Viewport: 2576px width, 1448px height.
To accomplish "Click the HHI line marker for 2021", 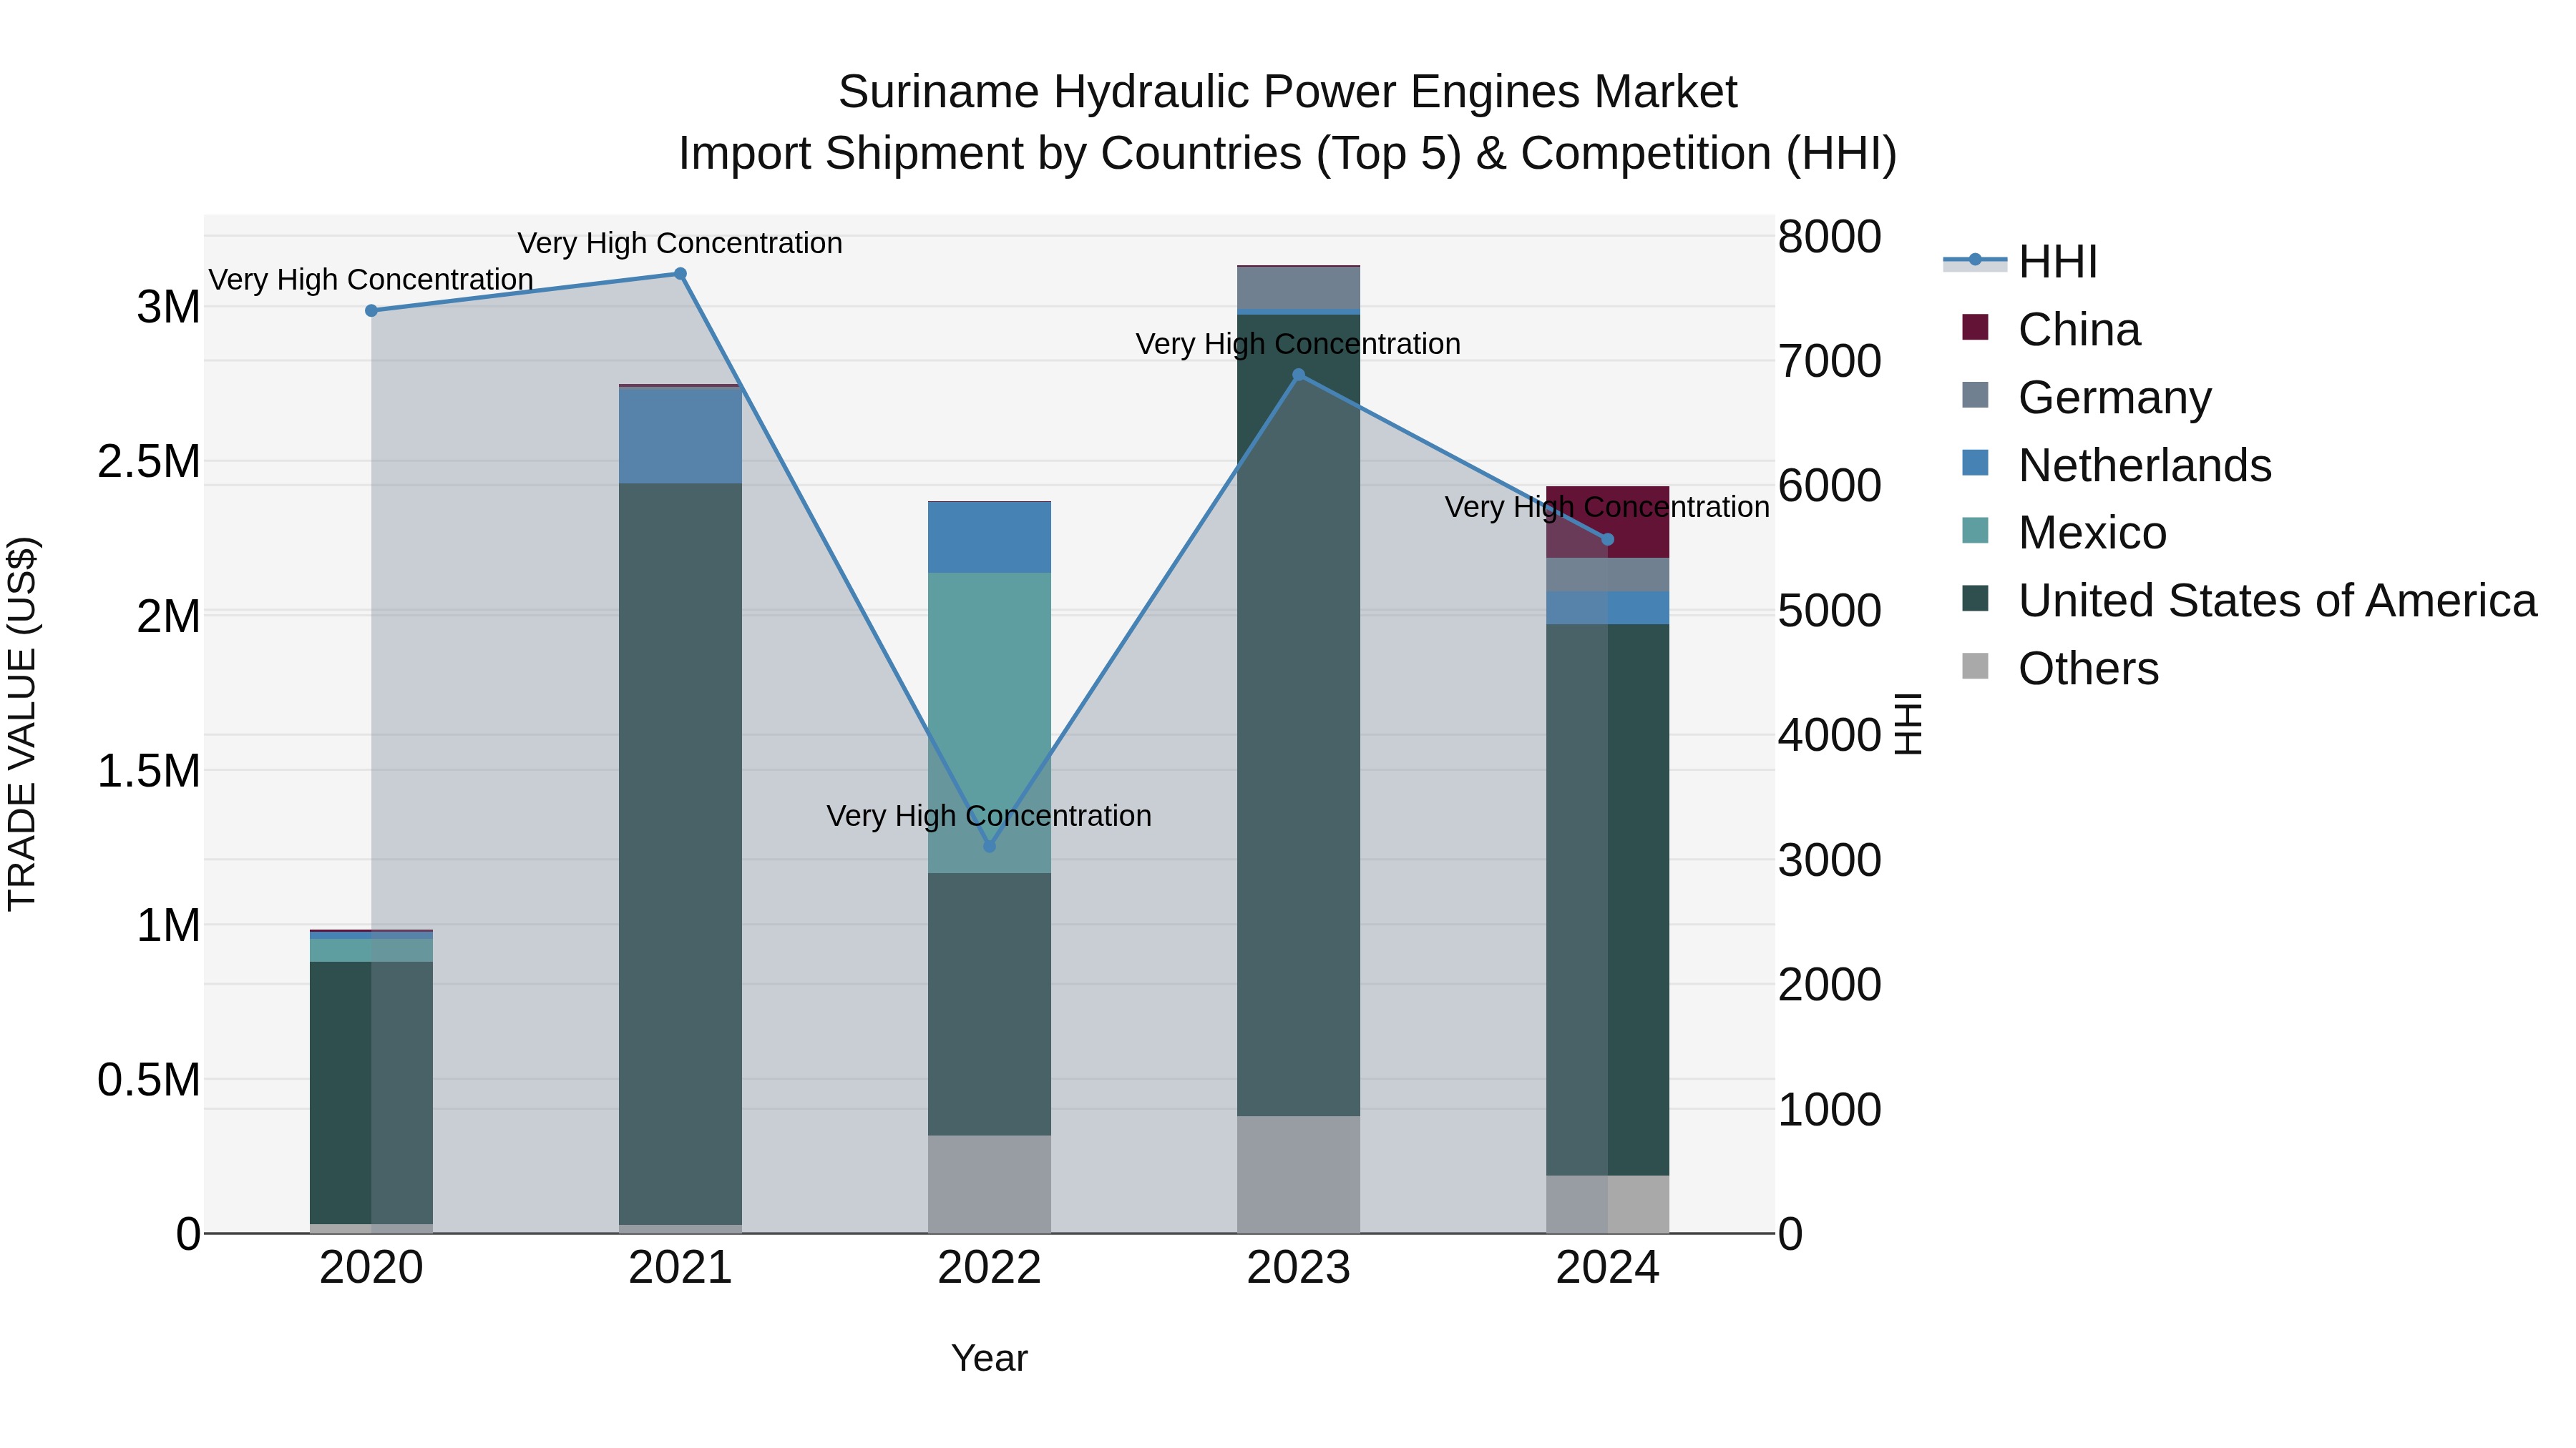I will (x=680, y=274).
